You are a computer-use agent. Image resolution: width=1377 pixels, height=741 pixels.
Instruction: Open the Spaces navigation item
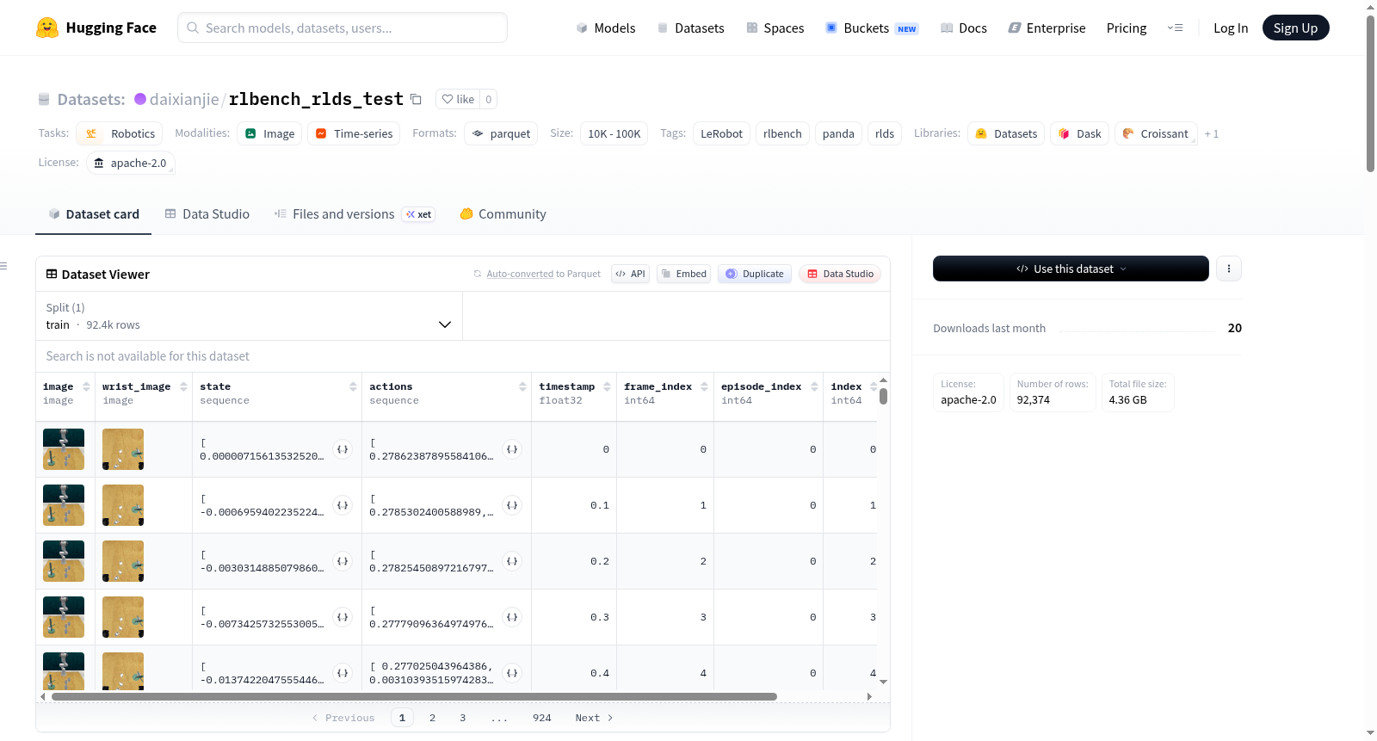point(775,28)
